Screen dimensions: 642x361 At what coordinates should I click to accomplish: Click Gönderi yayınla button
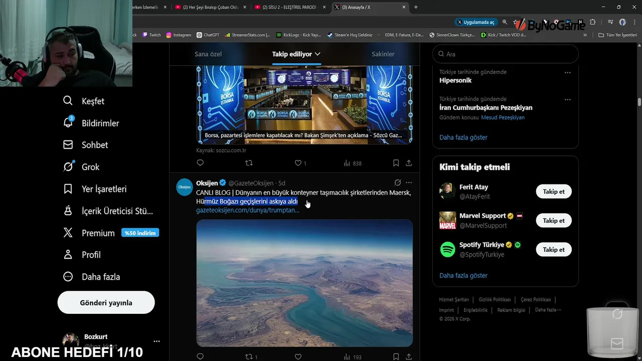[106, 302]
